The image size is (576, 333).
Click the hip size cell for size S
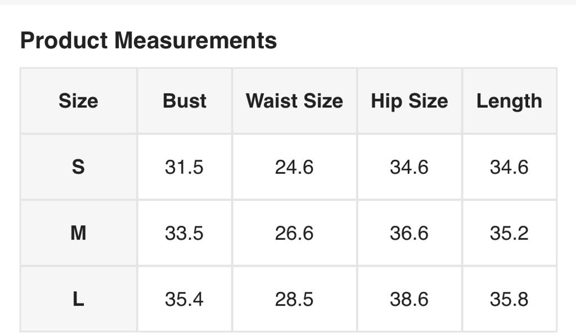[x=409, y=167]
